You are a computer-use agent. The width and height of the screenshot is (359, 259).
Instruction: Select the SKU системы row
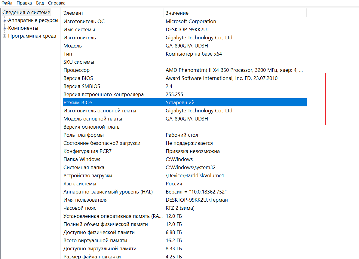(185, 62)
